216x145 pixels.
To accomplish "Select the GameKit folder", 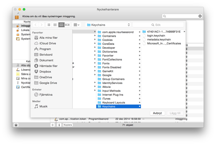I will (x=119, y=71).
